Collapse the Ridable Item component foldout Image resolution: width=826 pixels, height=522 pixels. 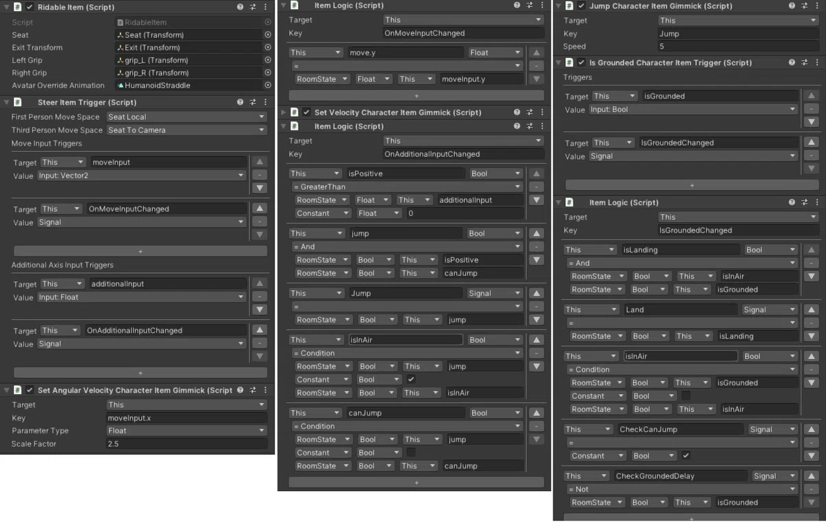6,7
